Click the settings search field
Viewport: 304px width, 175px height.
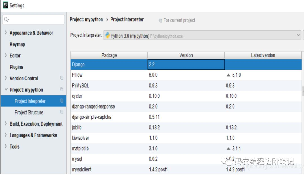click(35, 19)
